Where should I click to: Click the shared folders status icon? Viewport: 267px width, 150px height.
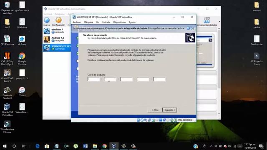[157, 120]
